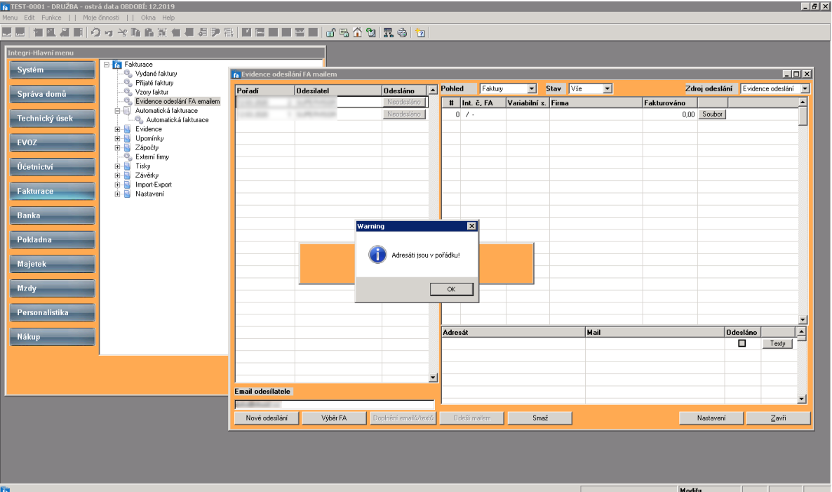Viewport: 832px width, 492px height.
Task: Expand the Závěrky tree node
Action: [x=117, y=175]
